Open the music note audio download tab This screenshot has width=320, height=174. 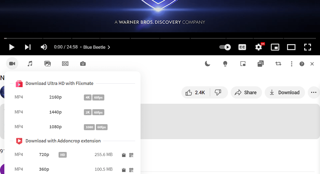click(x=30, y=64)
